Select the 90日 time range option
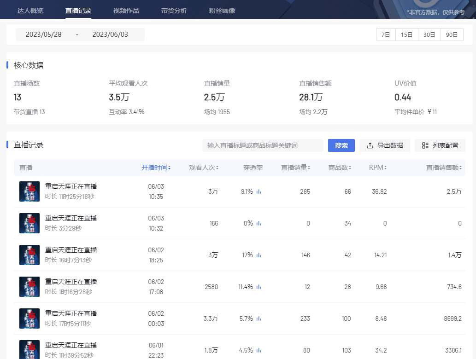This screenshot has height=359, width=476. (x=452, y=35)
